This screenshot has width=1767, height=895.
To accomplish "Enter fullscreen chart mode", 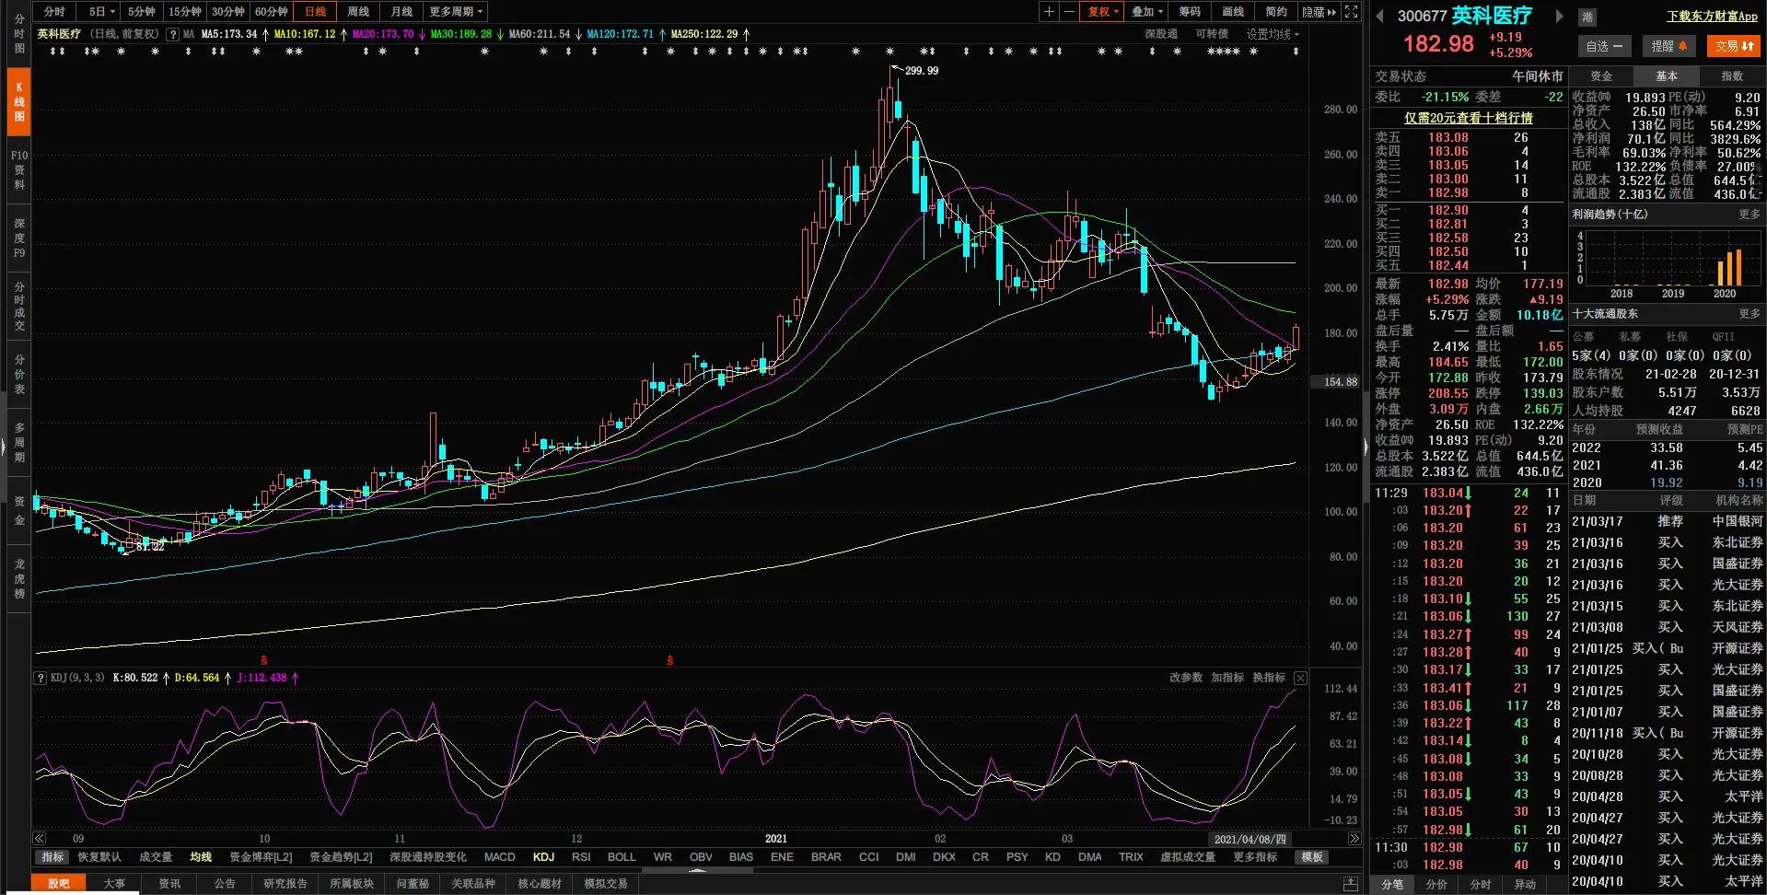I will 1351,12.
